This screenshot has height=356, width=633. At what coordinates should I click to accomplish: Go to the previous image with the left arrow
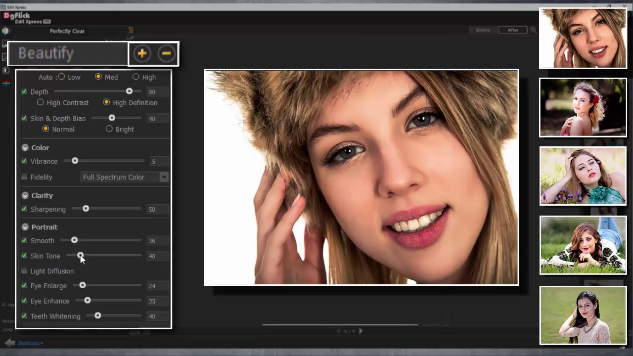339,331
